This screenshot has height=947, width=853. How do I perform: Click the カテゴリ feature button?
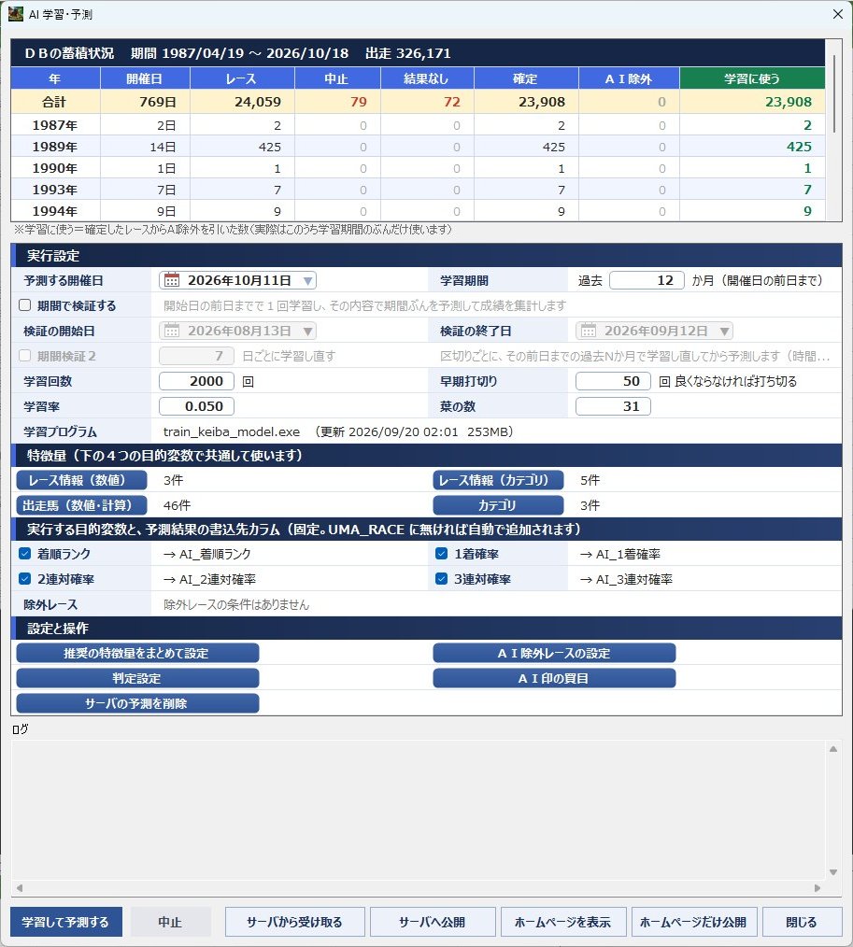tap(498, 505)
